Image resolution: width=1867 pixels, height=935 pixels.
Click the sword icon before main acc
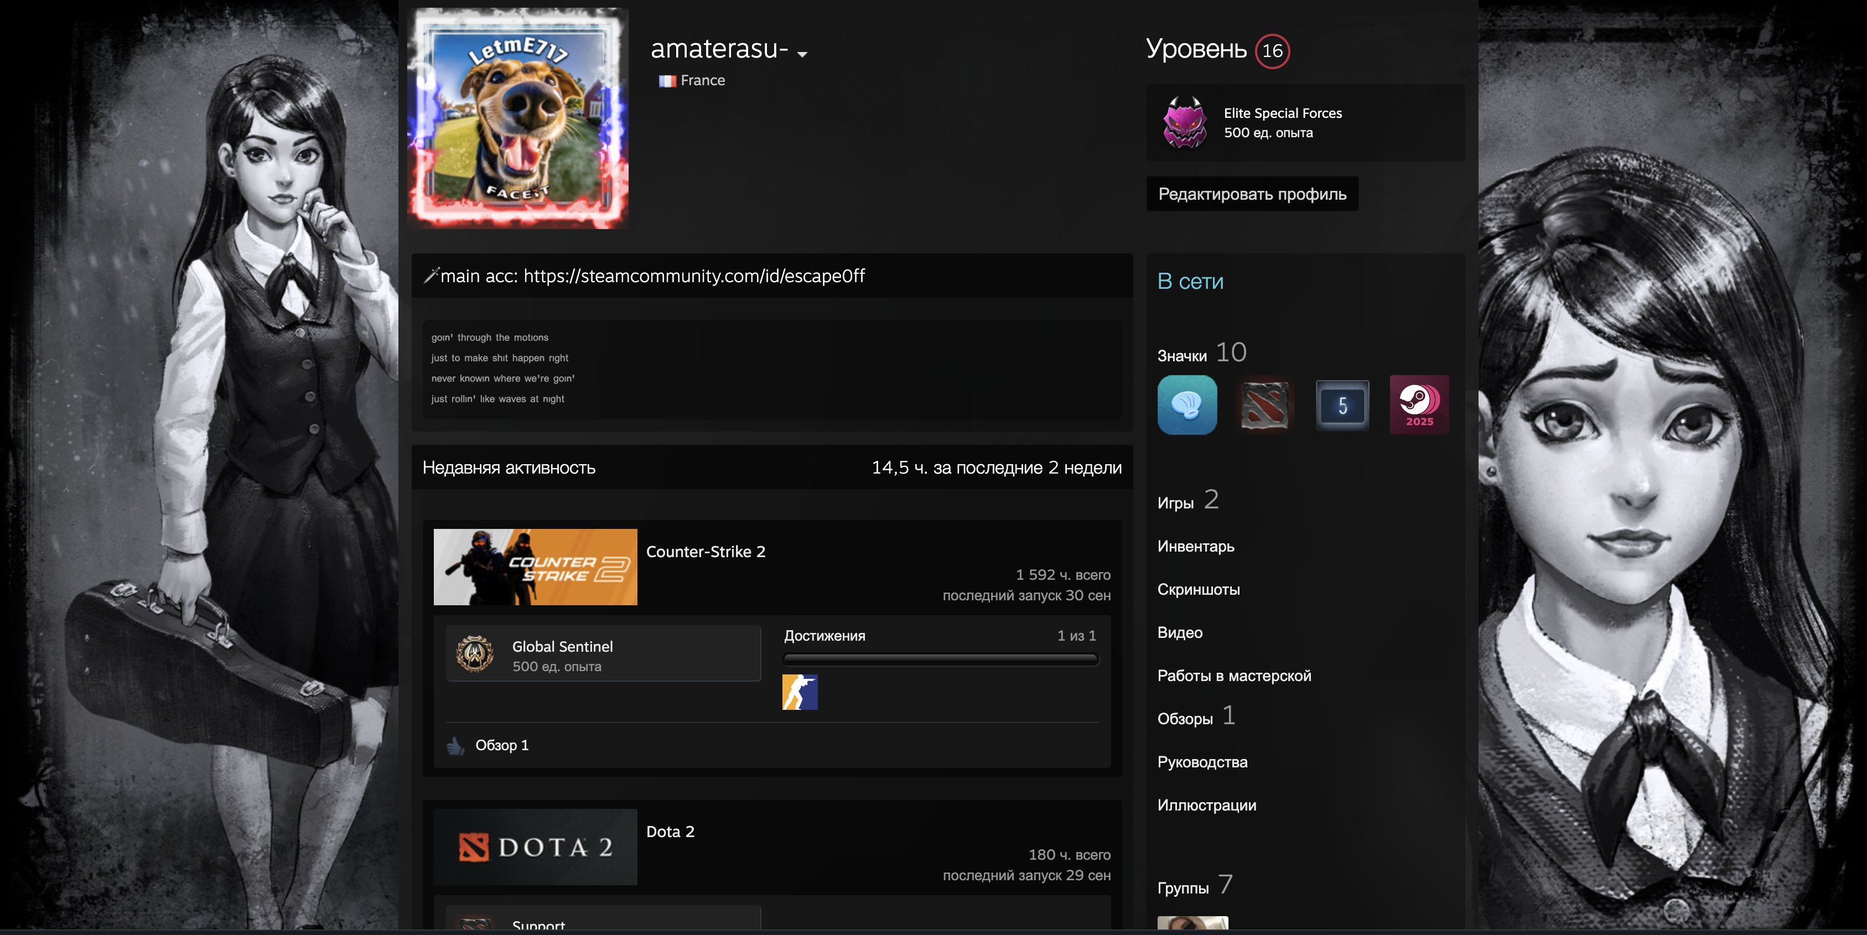point(431,276)
